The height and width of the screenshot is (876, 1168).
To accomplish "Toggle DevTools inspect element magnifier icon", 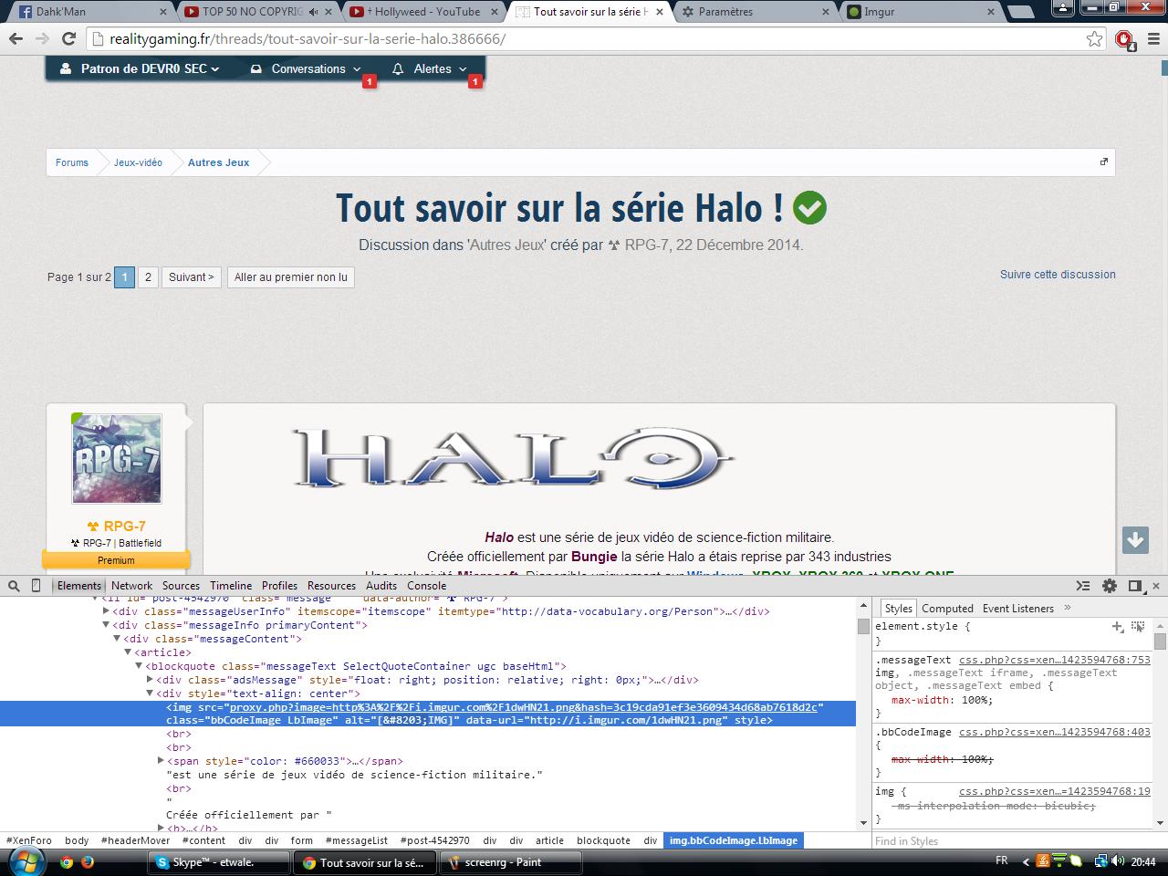I will pyautogui.click(x=16, y=586).
